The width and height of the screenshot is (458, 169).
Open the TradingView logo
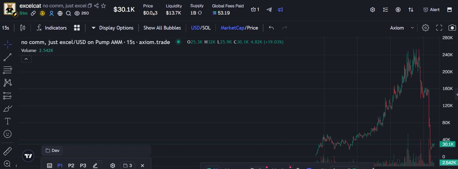28,156
